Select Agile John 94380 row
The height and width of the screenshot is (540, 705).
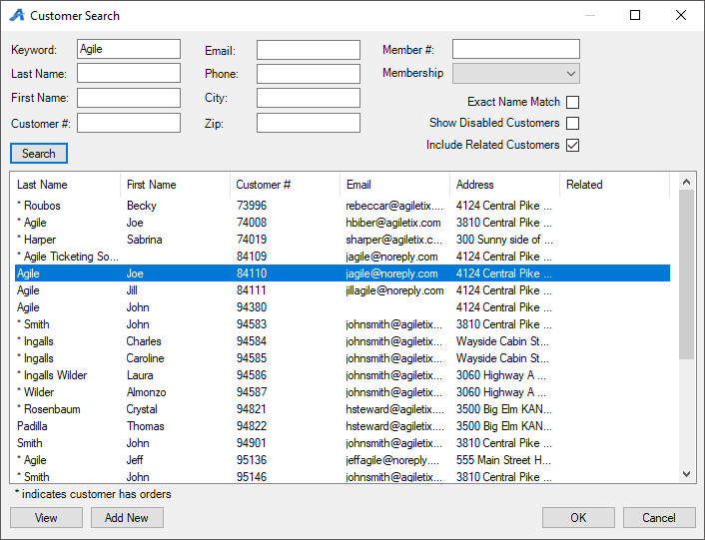(343, 307)
